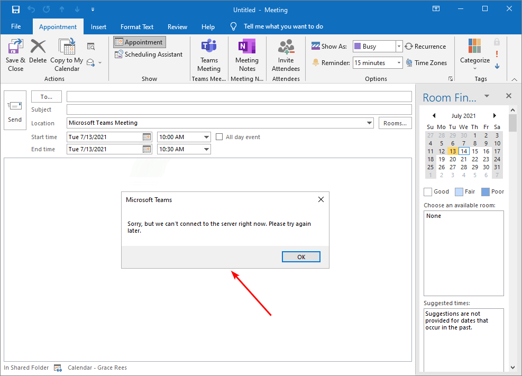Open the Scheduling Assistant view
Screen dimensions: 522x376
[x=149, y=54]
